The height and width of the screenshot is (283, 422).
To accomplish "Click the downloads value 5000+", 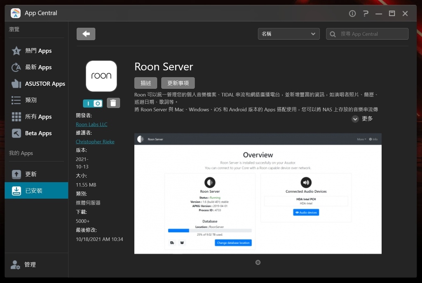I will coord(82,221).
